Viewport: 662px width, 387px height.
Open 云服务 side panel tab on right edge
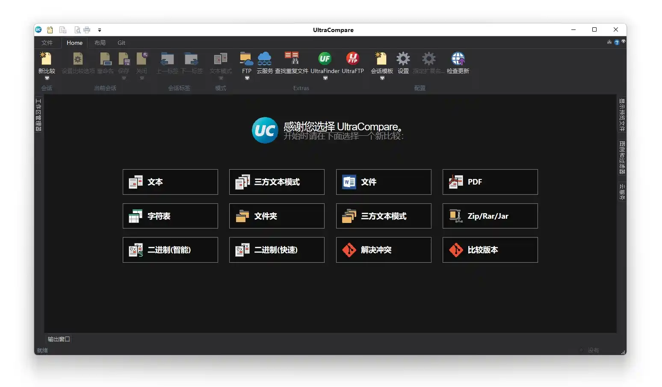pos(622,192)
